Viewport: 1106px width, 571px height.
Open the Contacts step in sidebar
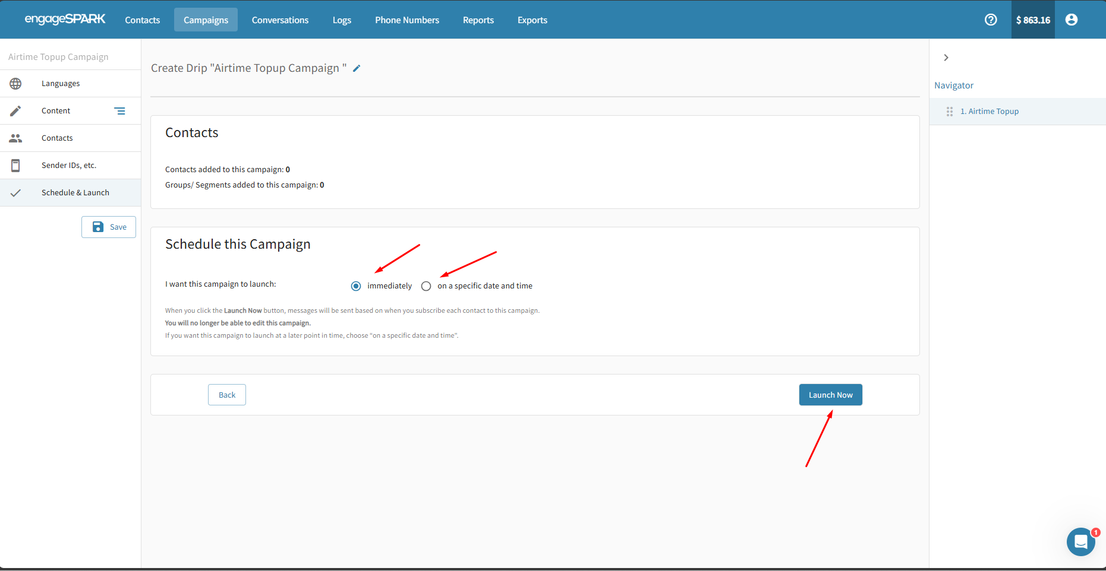[x=57, y=138]
